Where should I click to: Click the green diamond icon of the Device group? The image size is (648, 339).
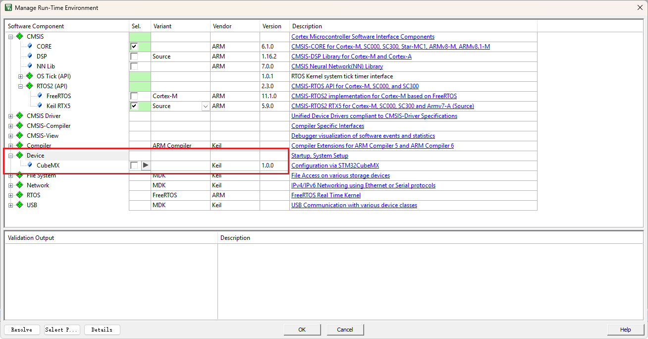[19, 155]
